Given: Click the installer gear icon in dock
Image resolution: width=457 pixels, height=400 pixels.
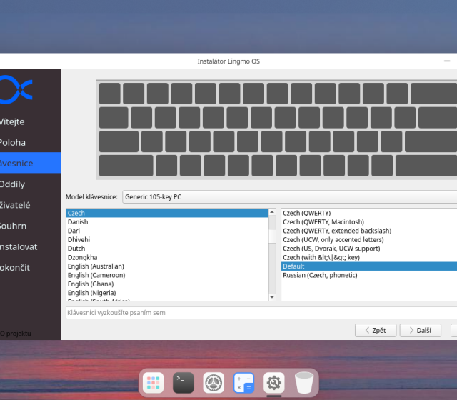Looking at the screenshot, I should coord(274,383).
